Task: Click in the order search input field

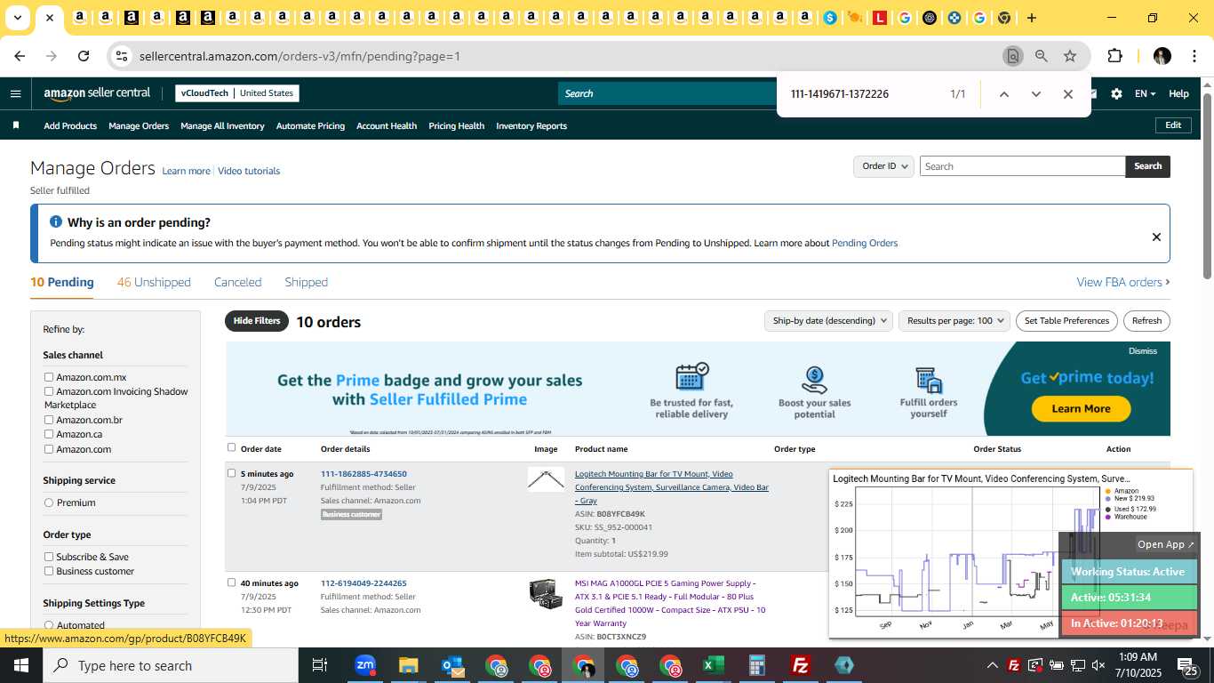Action: point(1022,166)
